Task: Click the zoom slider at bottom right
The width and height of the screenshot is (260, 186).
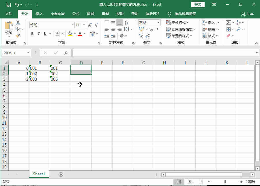Action: [x=225, y=182]
